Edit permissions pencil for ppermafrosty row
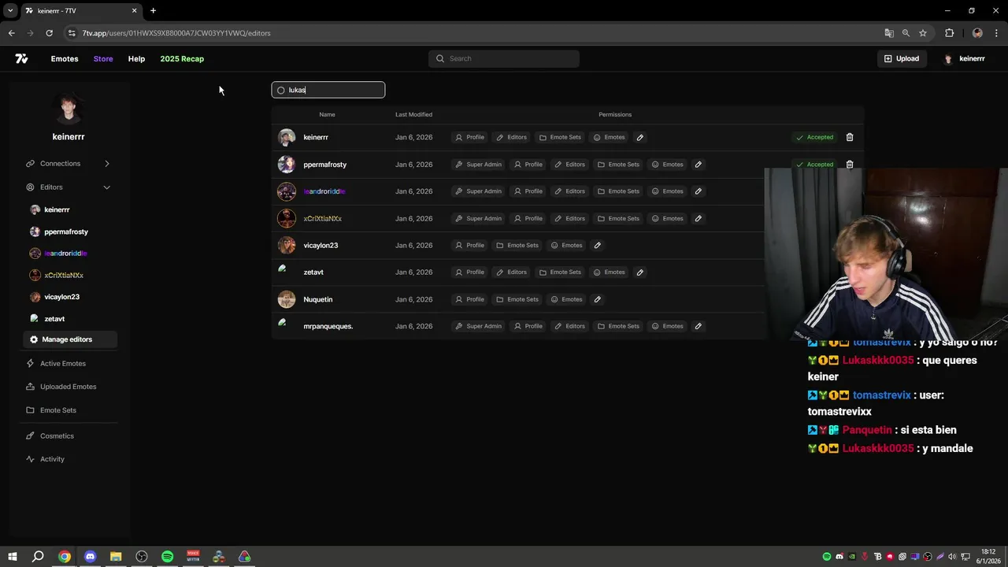1008x567 pixels. pos(698,165)
